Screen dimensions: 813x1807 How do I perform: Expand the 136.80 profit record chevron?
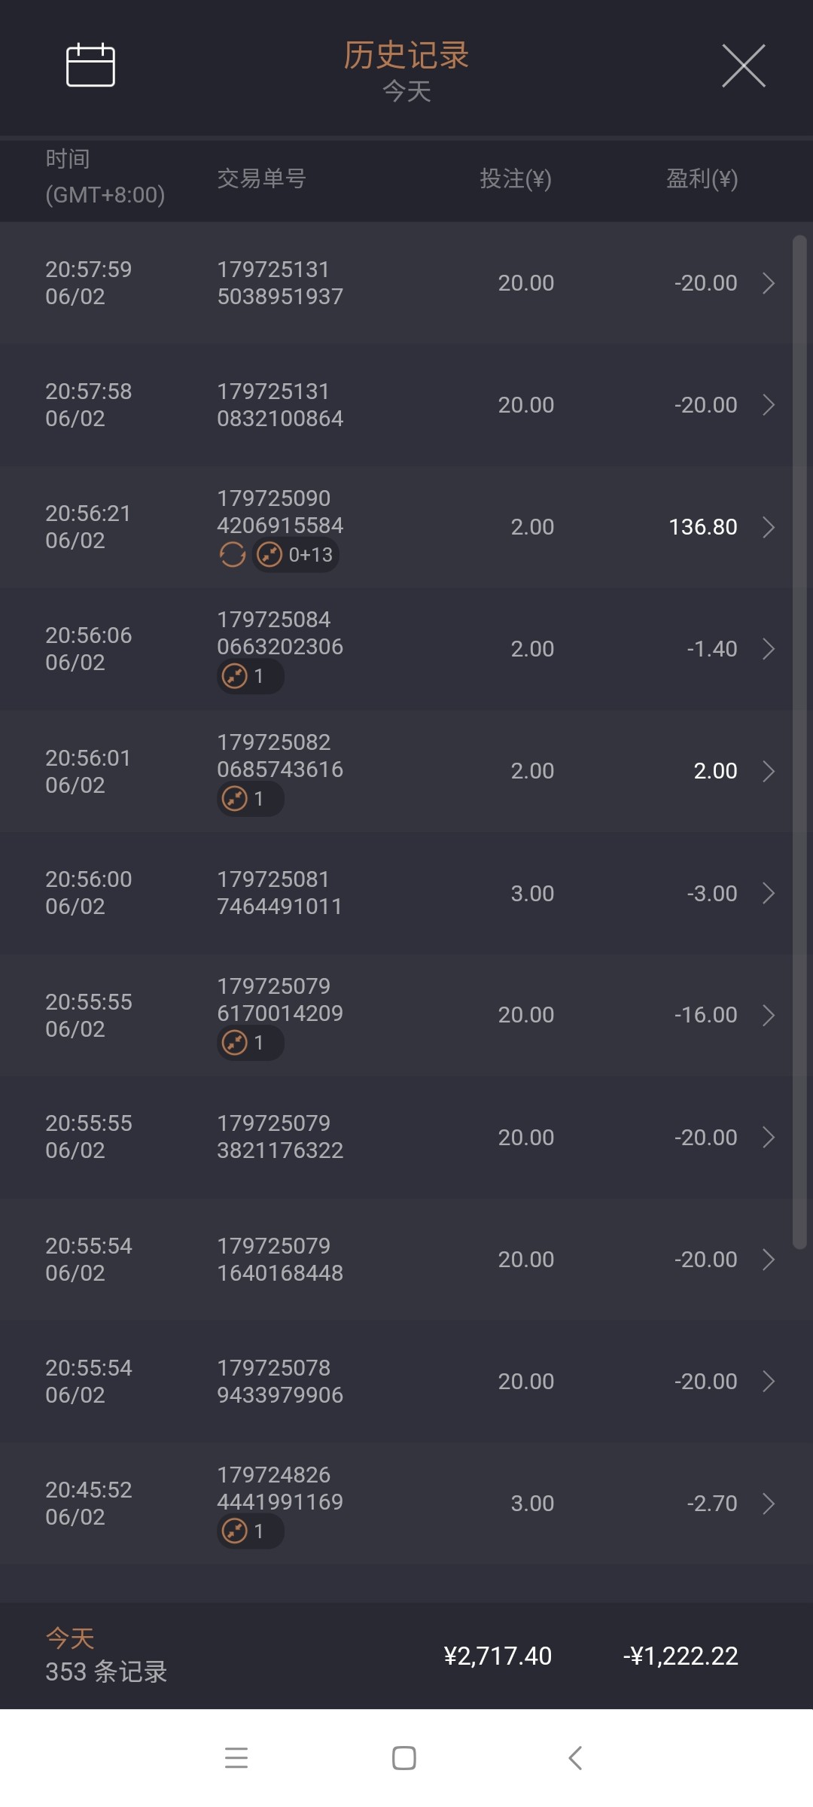coord(768,527)
